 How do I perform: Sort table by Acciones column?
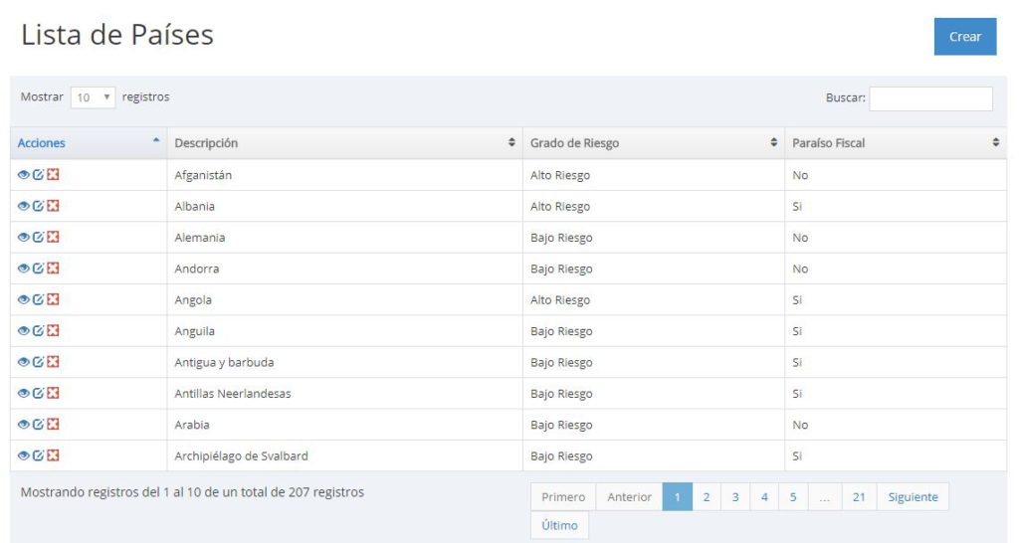89,143
